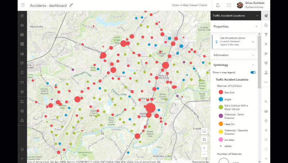The image size is (288, 163).
Task: Click the 'Manner of Collision' heading
Action: pos(229,86)
